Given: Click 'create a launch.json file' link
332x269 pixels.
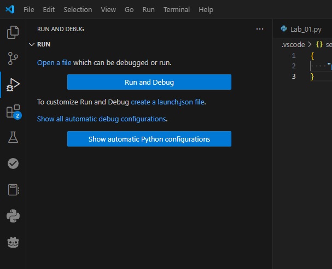Looking at the screenshot, I should tap(167, 102).
